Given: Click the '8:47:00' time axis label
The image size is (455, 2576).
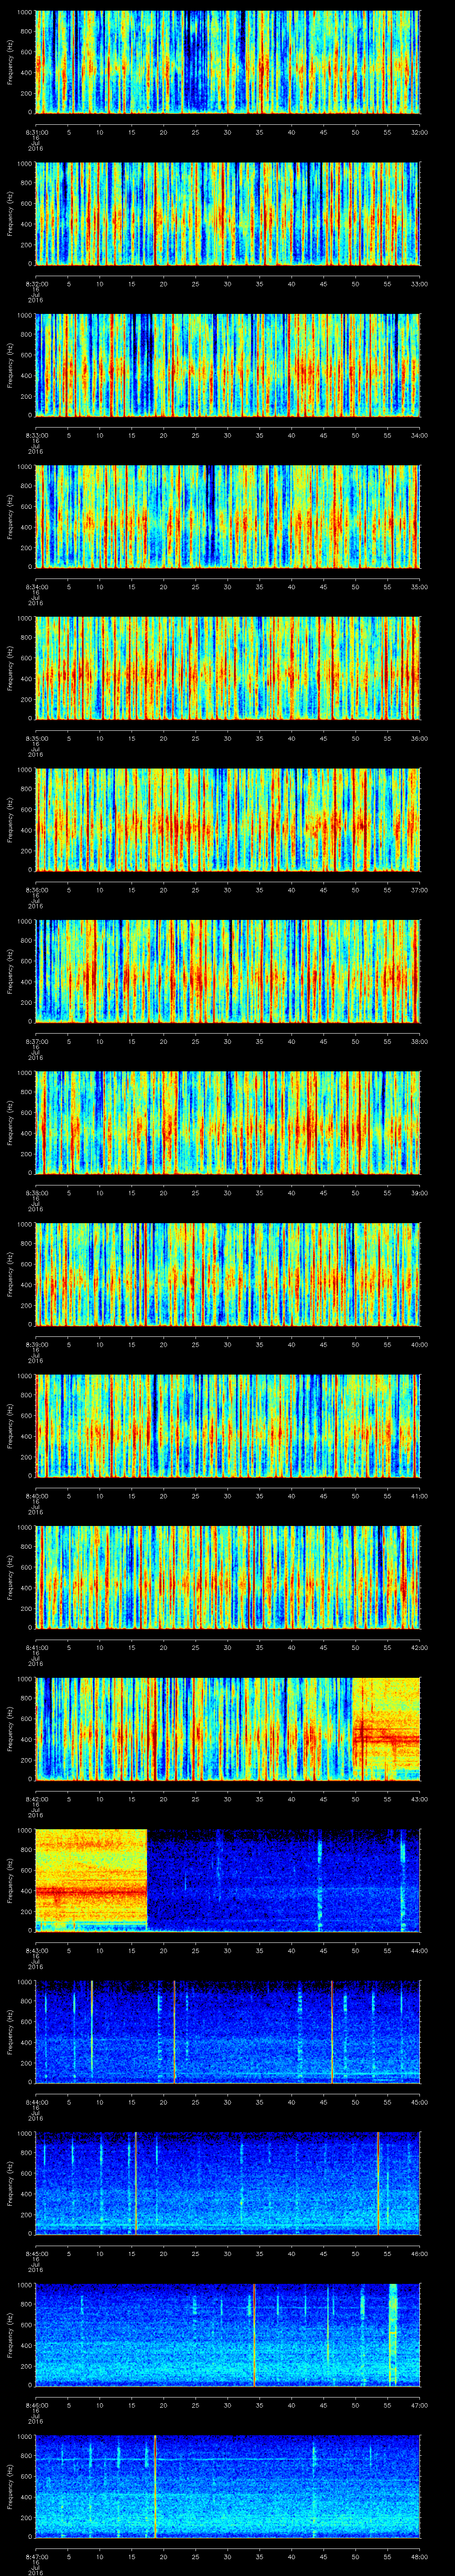Looking at the screenshot, I should click(x=36, y=2556).
